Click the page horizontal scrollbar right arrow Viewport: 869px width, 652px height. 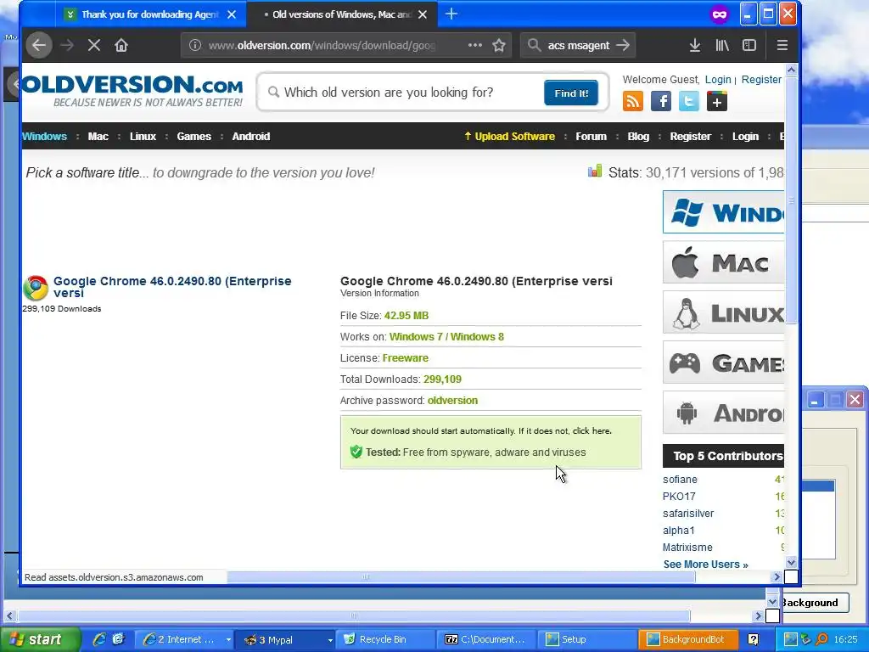[x=776, y=577]
